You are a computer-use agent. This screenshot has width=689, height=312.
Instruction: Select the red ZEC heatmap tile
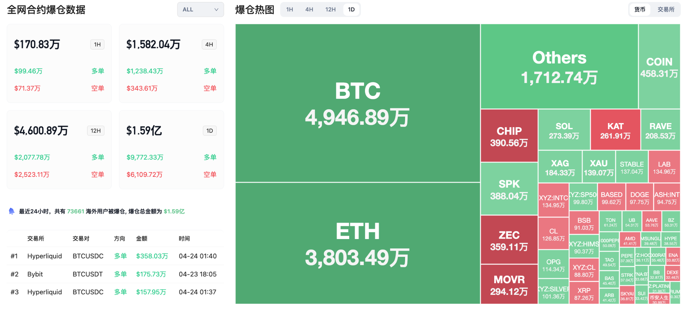click(x=509, y=240)
